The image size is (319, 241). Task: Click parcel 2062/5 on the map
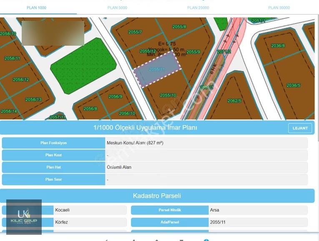(x=234, y=101)
